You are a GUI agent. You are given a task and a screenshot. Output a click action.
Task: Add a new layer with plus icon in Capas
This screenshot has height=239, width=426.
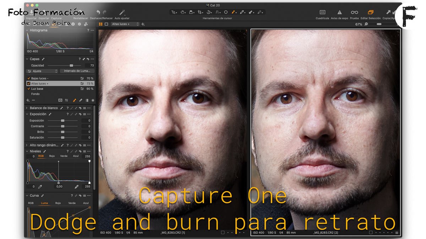[x=28, y=100]
